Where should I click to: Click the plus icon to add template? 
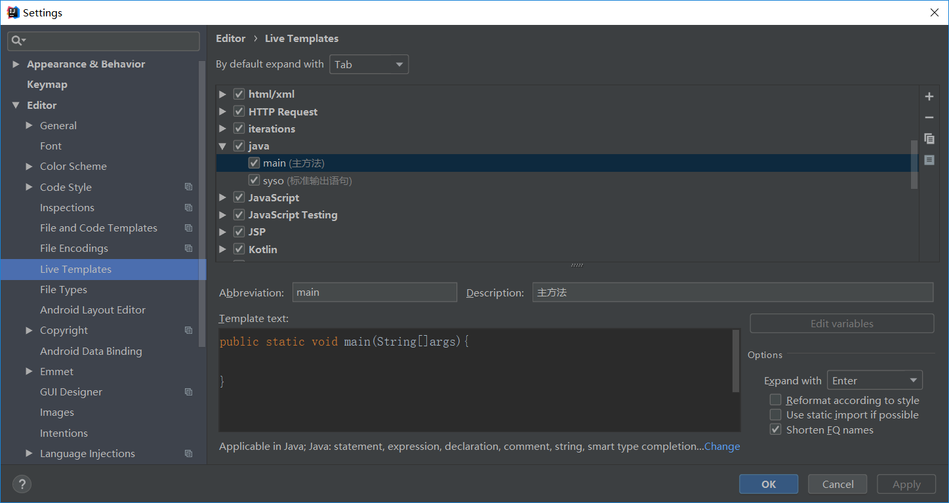[929, 97]
